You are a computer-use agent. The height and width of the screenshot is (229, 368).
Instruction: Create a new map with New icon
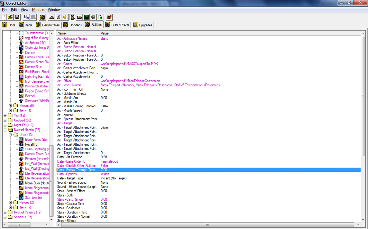coord(3,17)
